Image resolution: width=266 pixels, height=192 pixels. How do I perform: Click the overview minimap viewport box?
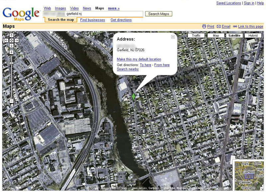click(249, 176)
